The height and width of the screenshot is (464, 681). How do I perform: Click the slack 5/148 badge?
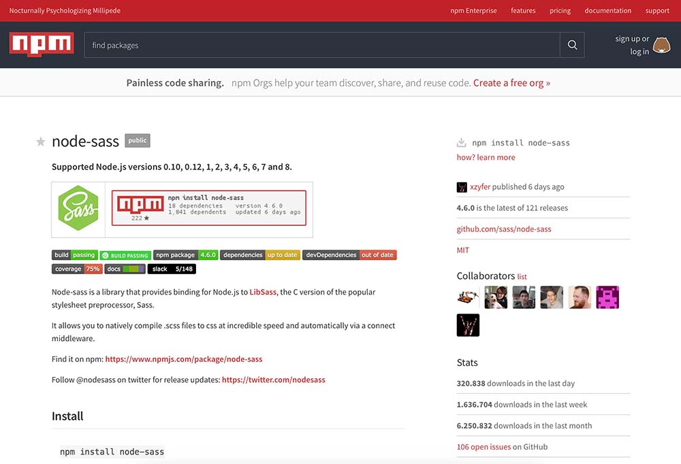[x=172, y=269]
